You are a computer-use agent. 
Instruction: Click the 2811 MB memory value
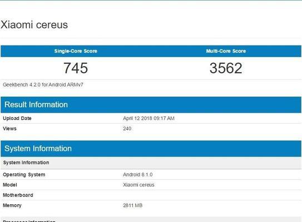coord(133,205)
